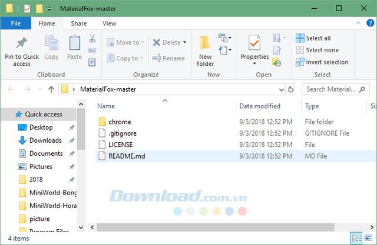This screenshot has width=377, height=245.
Task: Click the search magnifier icon
Action: pos(362,89)
